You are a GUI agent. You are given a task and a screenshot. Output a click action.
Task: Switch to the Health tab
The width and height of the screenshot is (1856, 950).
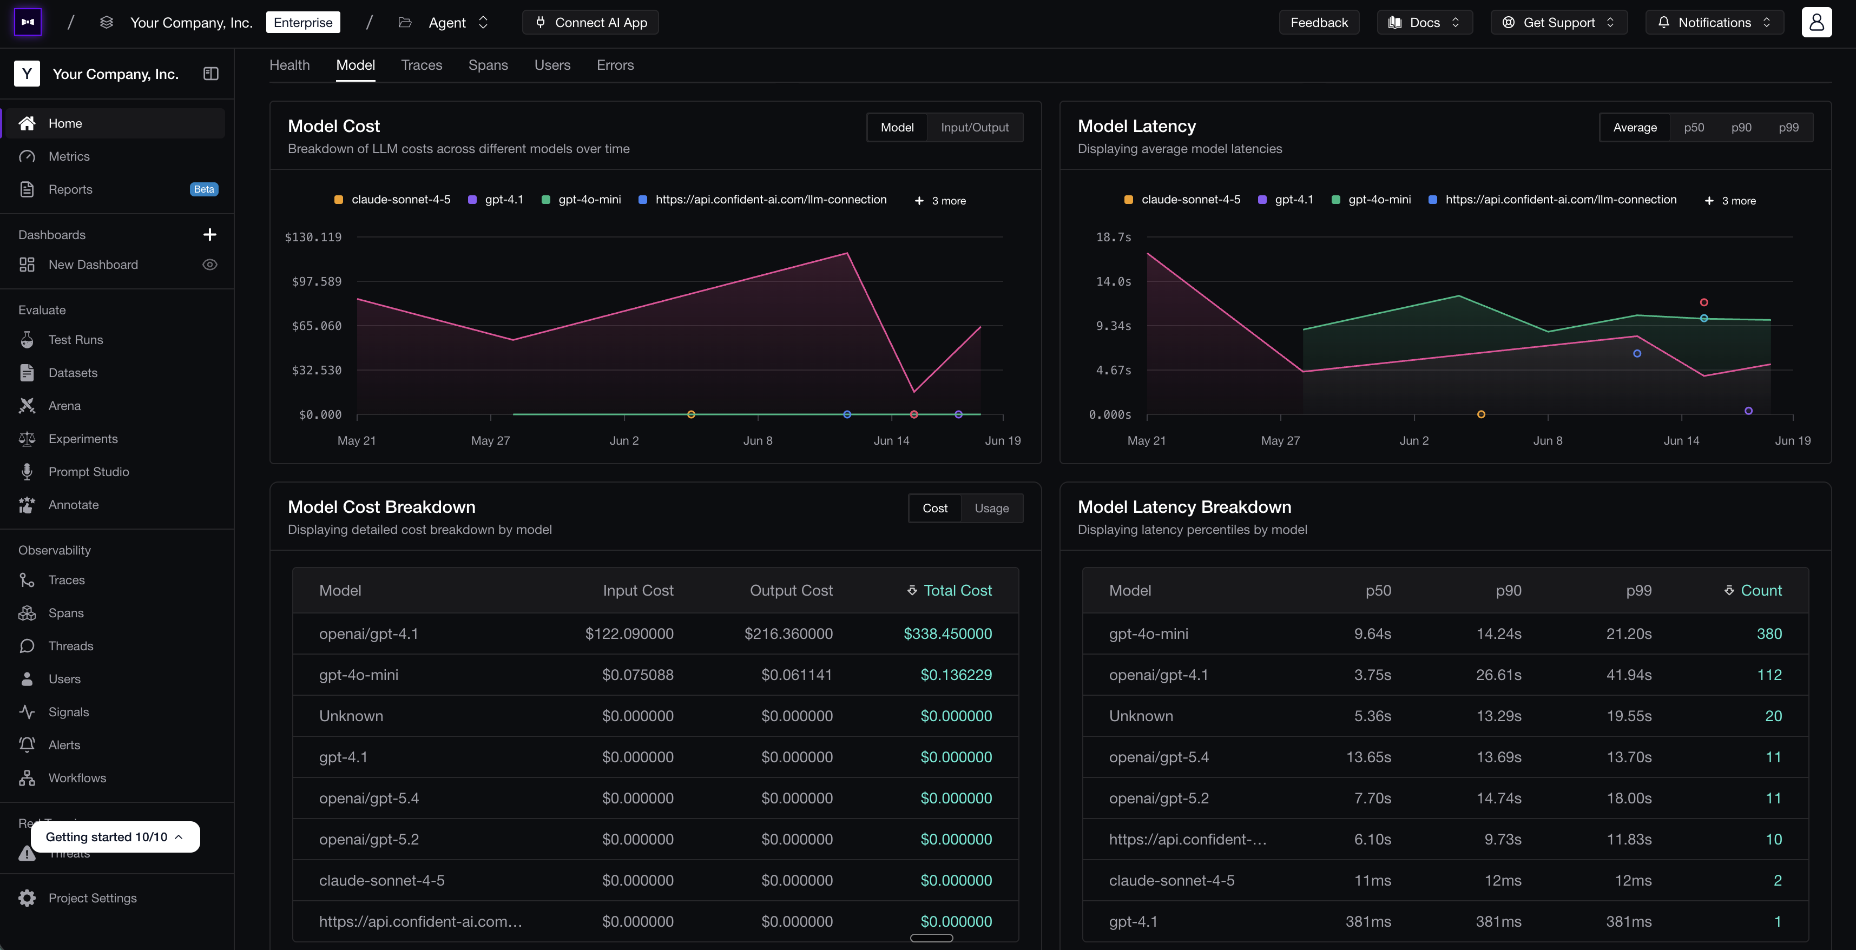[x=289, y=65]
